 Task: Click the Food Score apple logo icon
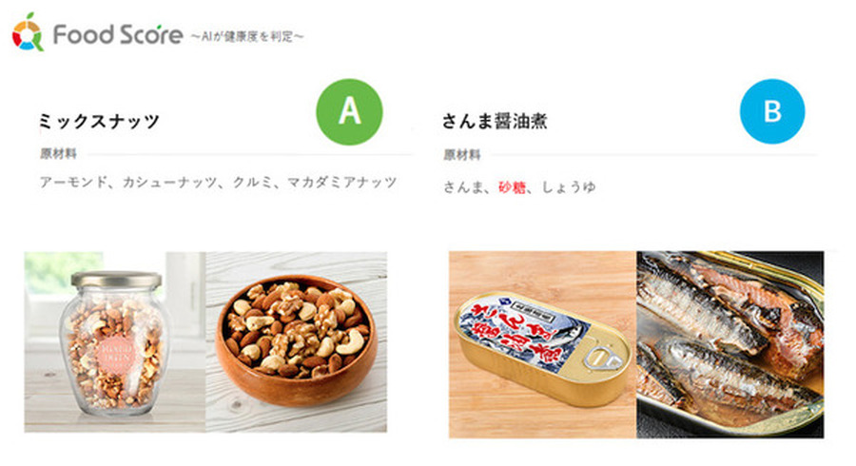tap(28, 32)
